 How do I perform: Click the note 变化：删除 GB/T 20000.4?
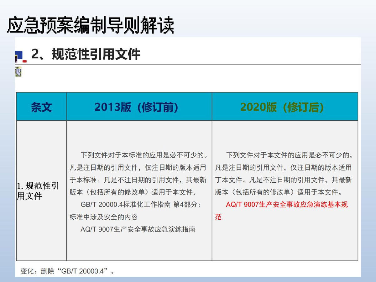[x=68, y=271]
